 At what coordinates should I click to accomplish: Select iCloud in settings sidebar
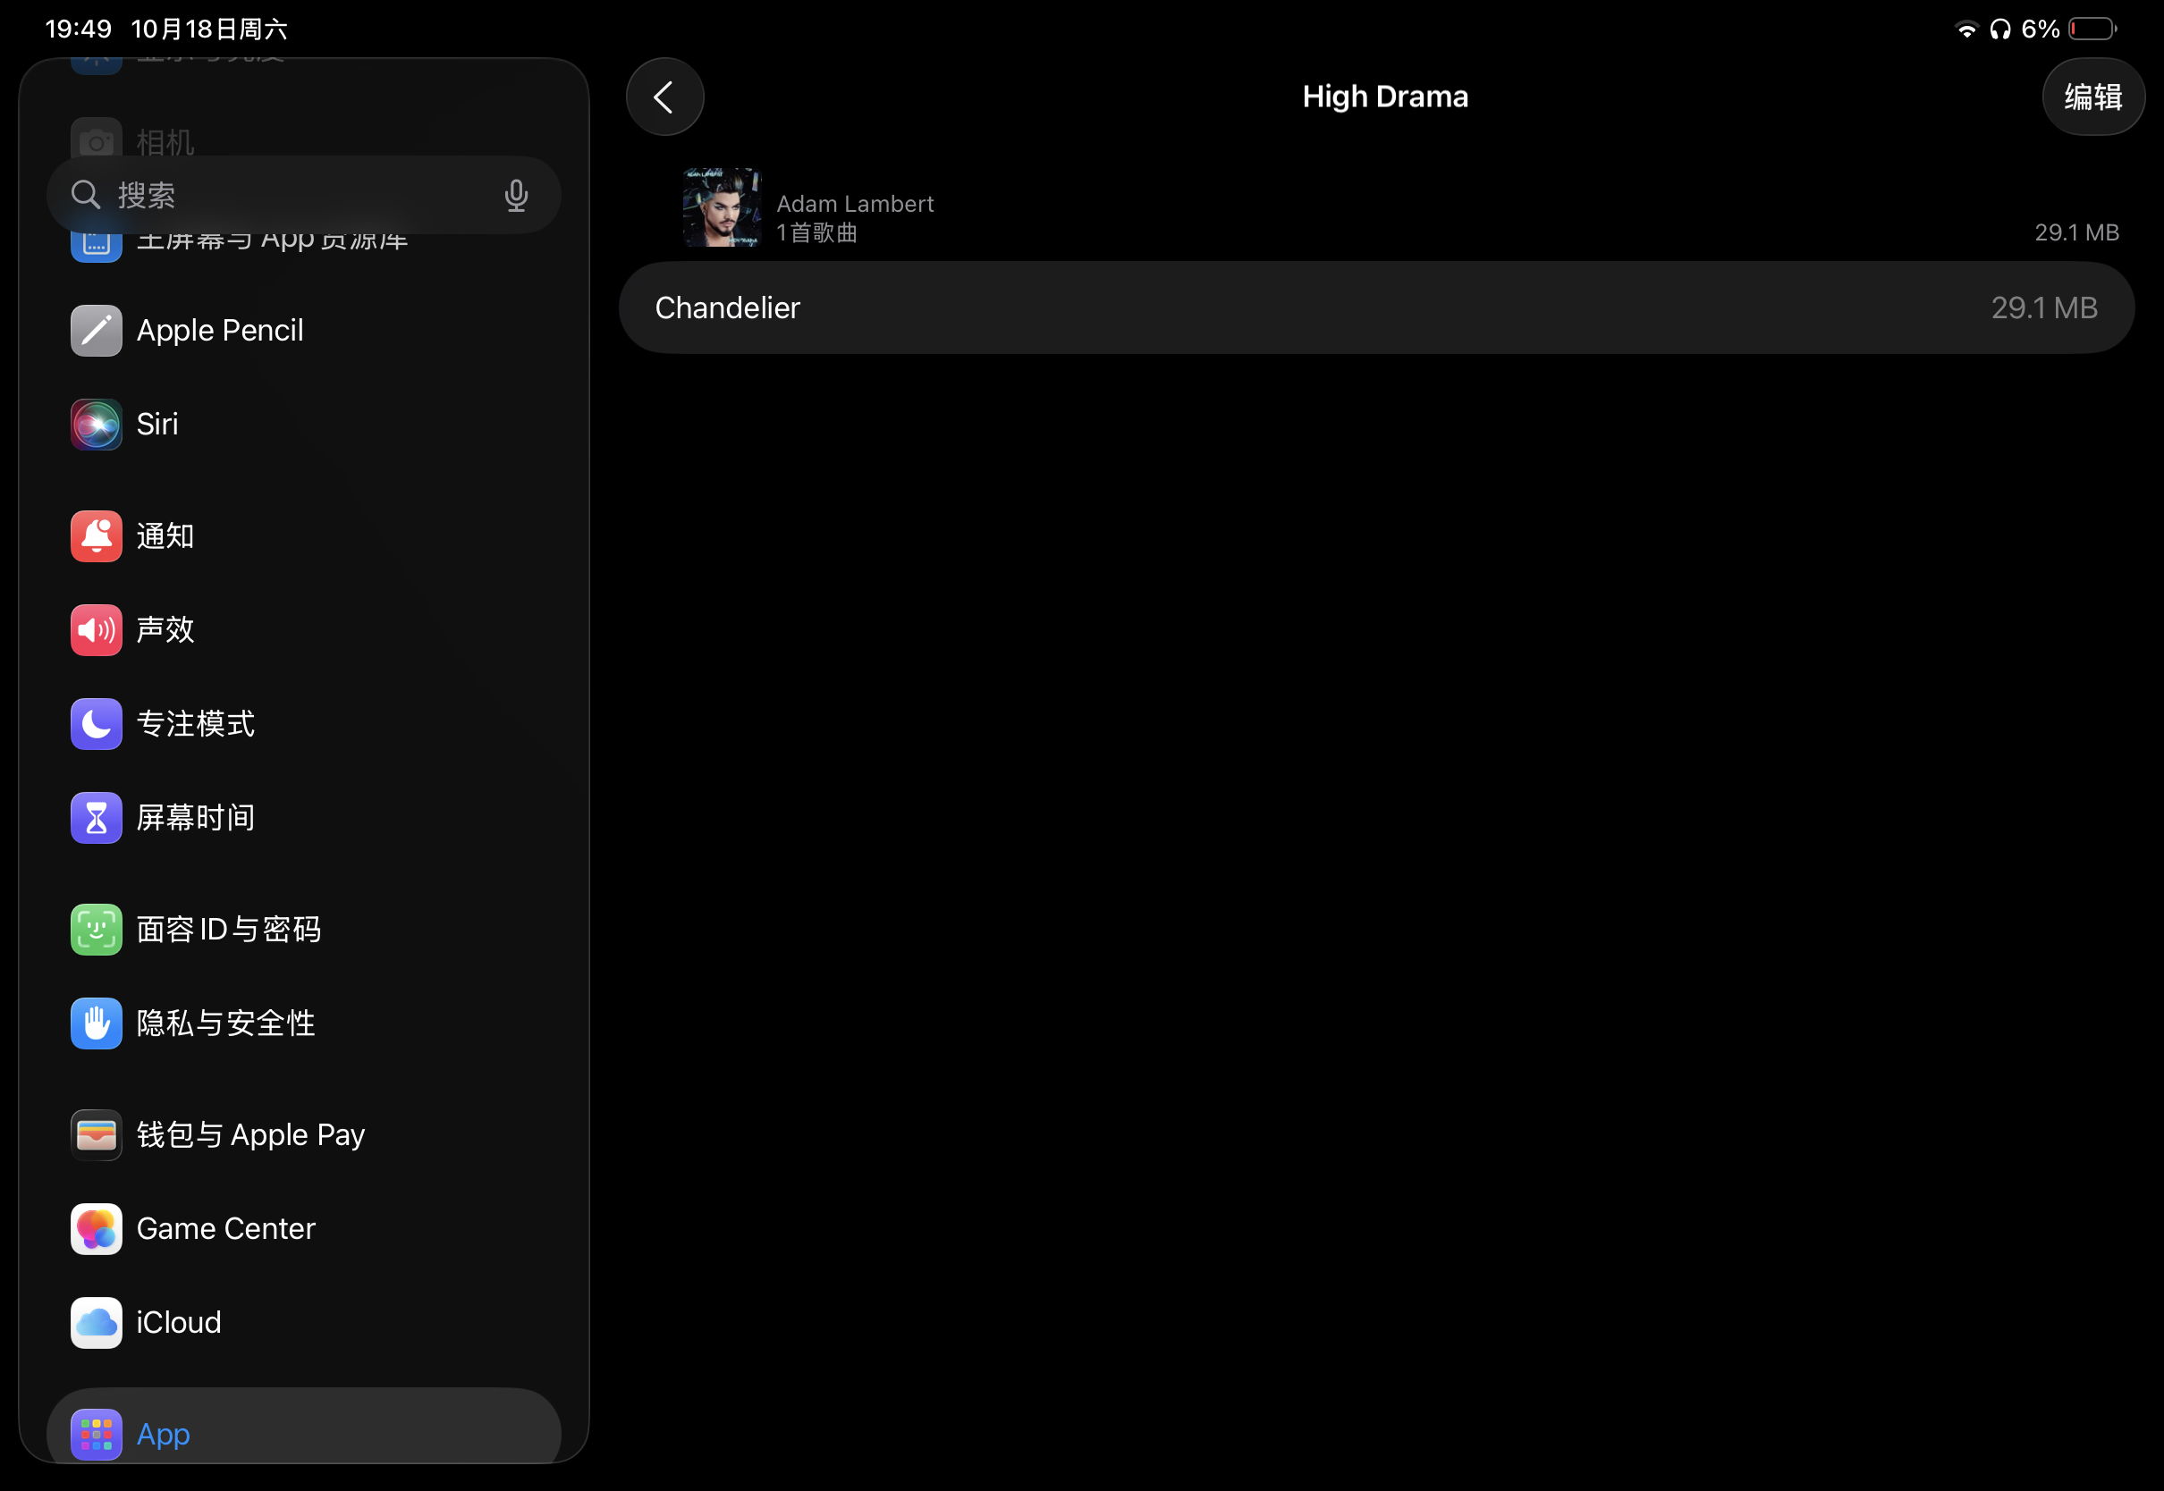179,1322
